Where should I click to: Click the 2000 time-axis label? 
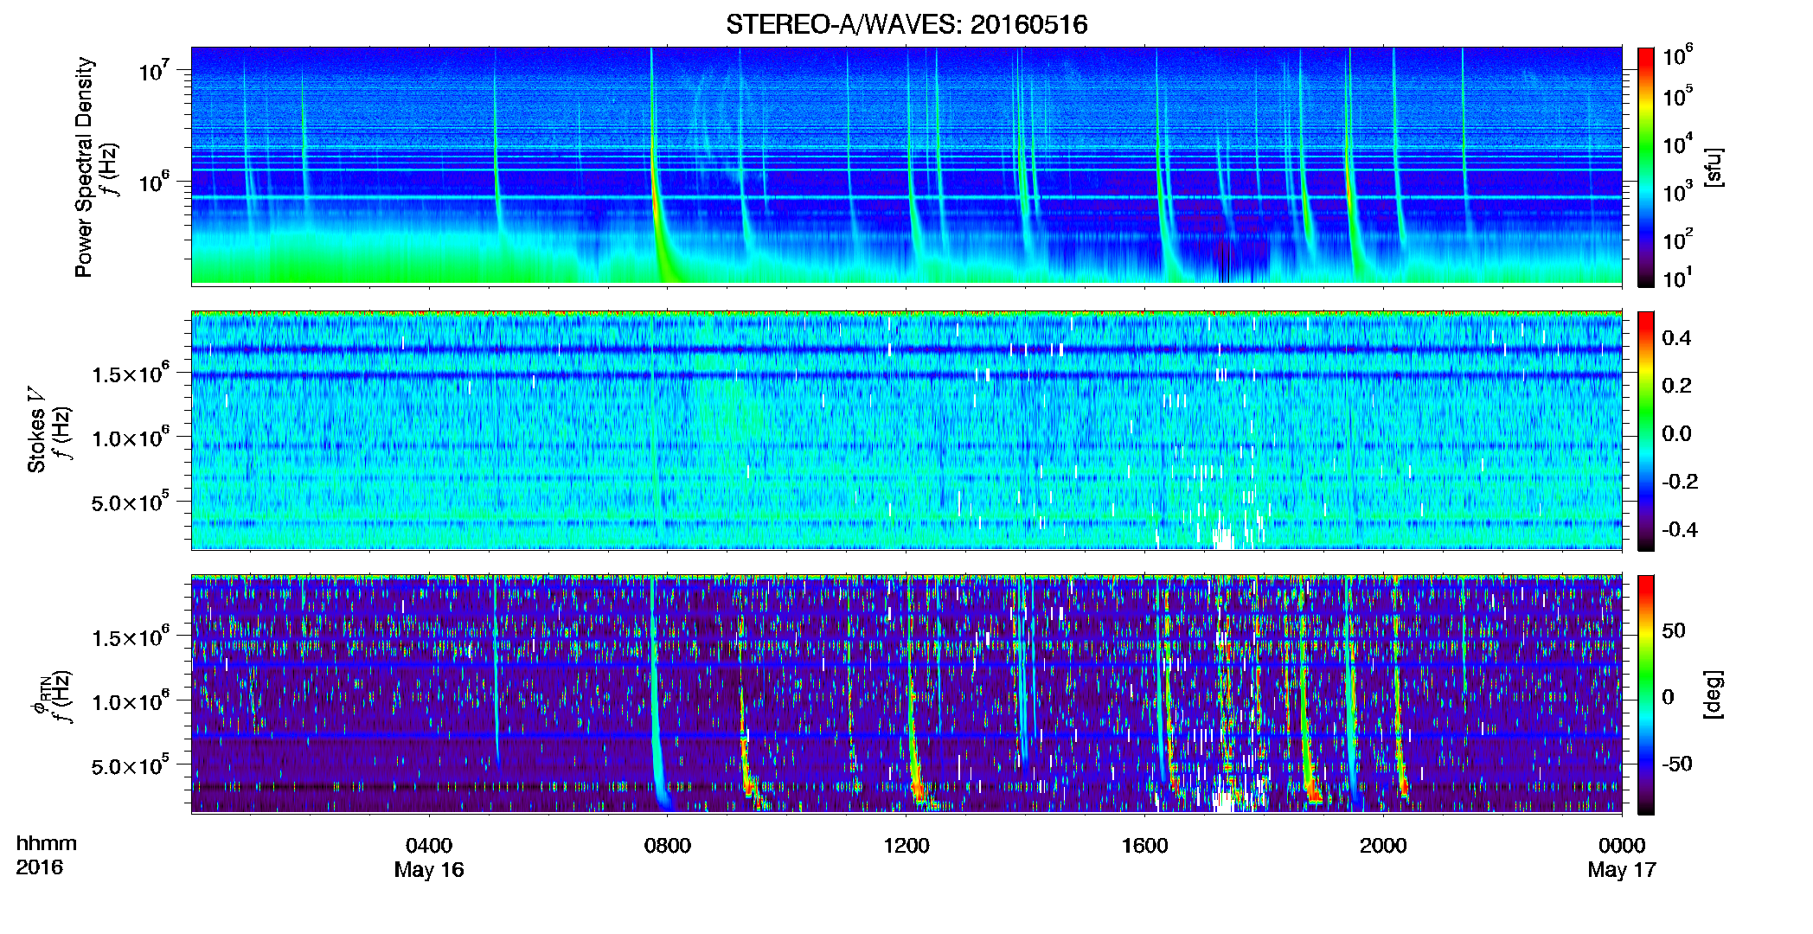coord(1383,846)
